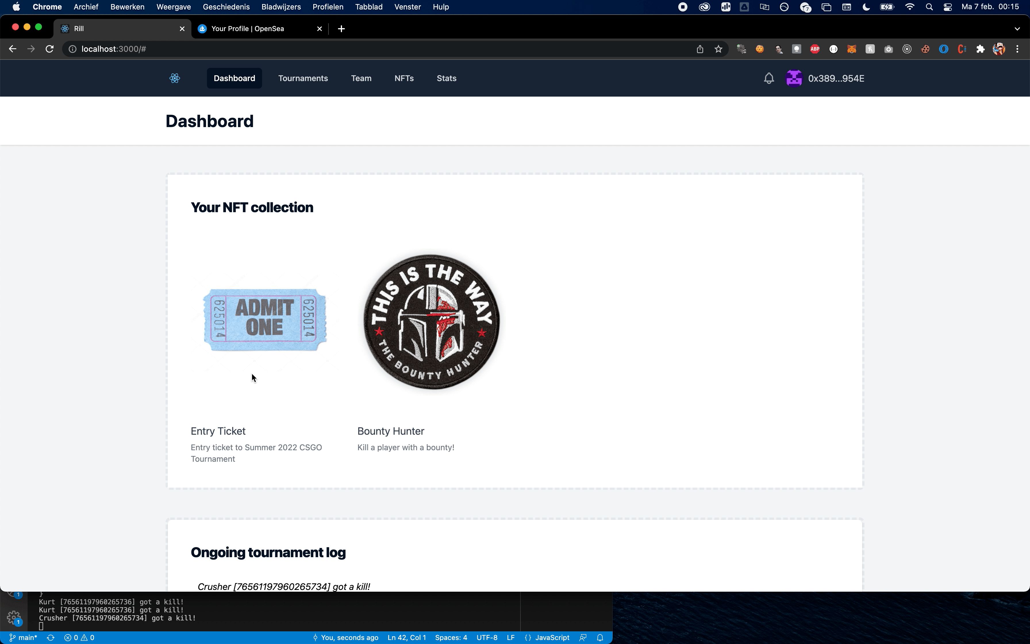The image size is (1030, 644).
Task: Open the Stats nav tab
Action: [447, 78]
